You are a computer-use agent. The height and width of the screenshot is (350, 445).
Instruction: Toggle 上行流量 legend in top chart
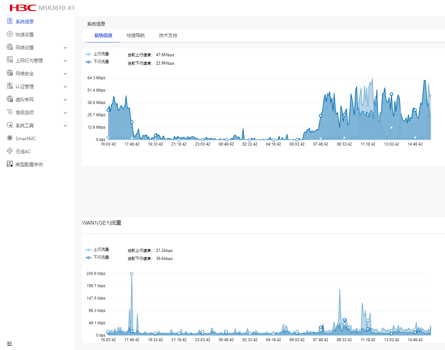97,54
